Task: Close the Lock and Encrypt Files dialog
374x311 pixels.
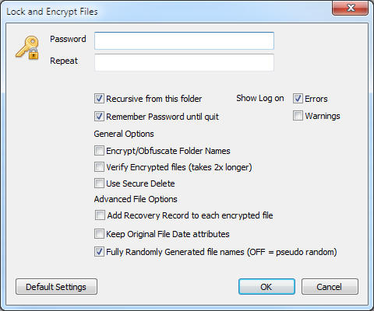Action: coord(350,8)
